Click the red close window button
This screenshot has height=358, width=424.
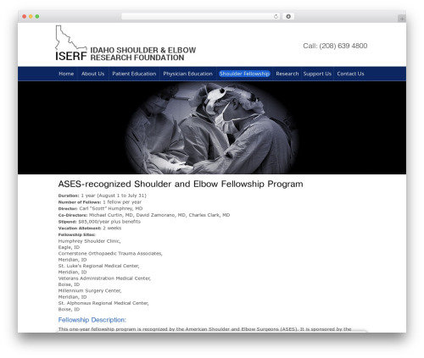click(25, 16)
